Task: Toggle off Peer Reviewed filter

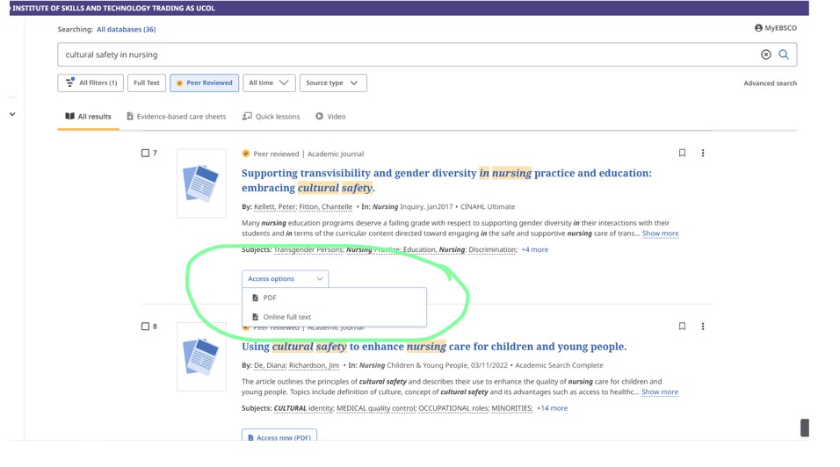Action: click(x=204, y=83)
